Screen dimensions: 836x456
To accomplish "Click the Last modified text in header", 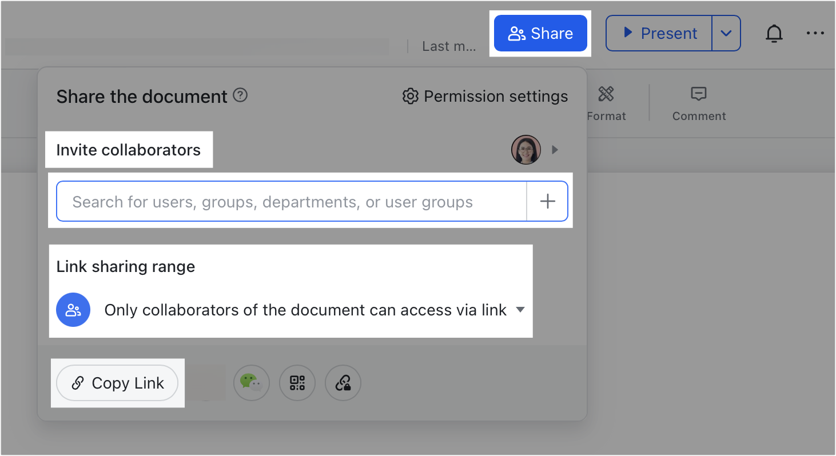I will pyautogui.click(x=448, y=47).
